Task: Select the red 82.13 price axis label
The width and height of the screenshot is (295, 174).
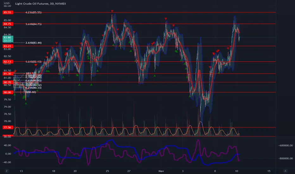Action: [8, 62]
